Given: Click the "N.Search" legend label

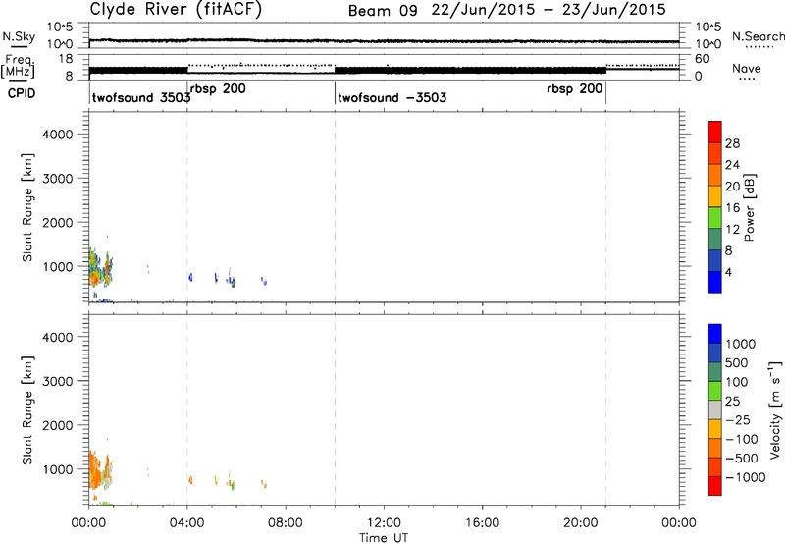Looking at the screenshot, I should (x=759, y=36).
